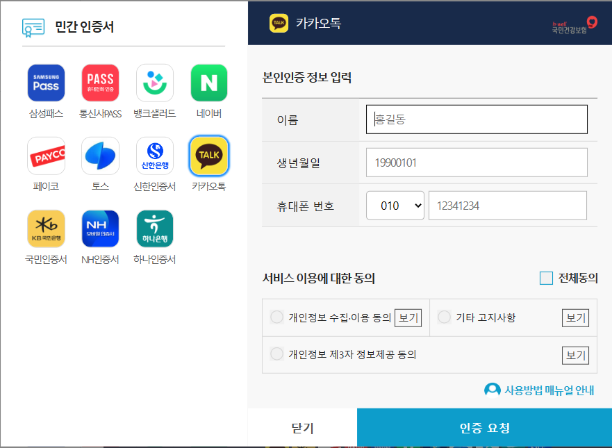Open 보기 for 개인정보 제3자 정보제공 동의
The height and width of the screenshot is (448, 612).
pyautogui.click(x=575, y=355)
